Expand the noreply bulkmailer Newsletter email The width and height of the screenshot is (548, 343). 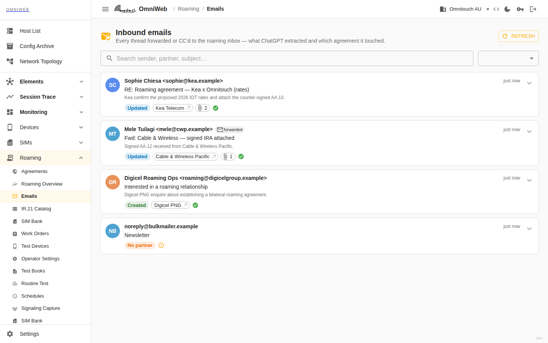529,229
